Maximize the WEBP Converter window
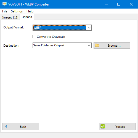The width and height of the screenshot is (138, 138). (x=119, y=4)
